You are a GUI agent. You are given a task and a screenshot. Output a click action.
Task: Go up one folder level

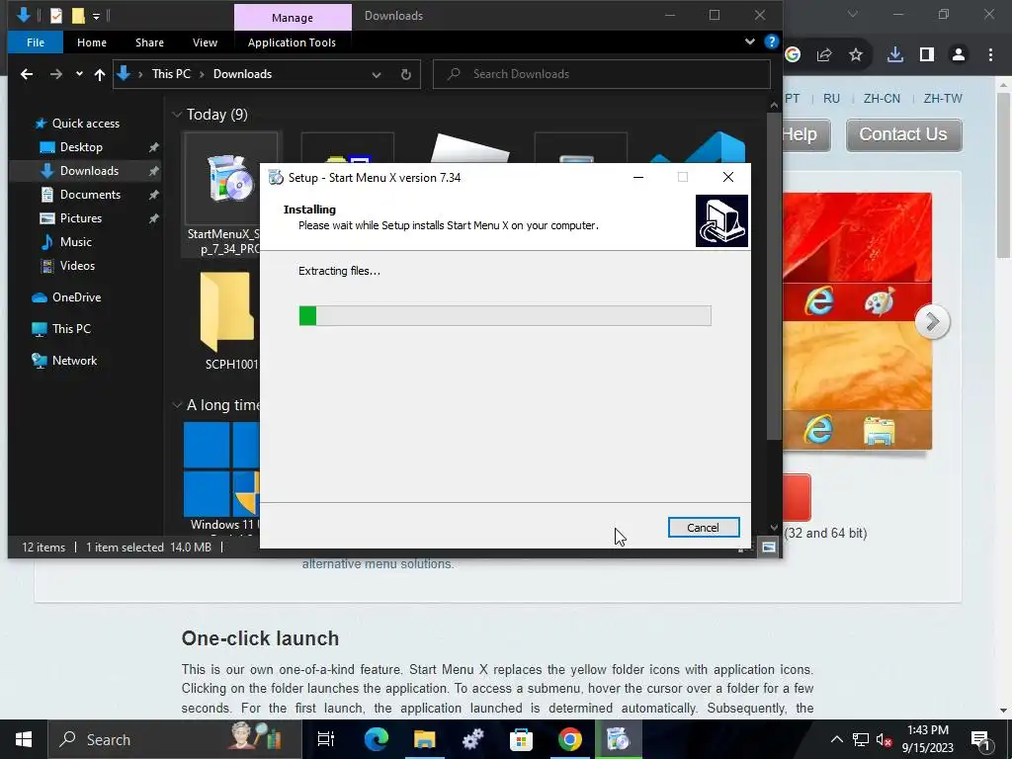coord(100,74)
